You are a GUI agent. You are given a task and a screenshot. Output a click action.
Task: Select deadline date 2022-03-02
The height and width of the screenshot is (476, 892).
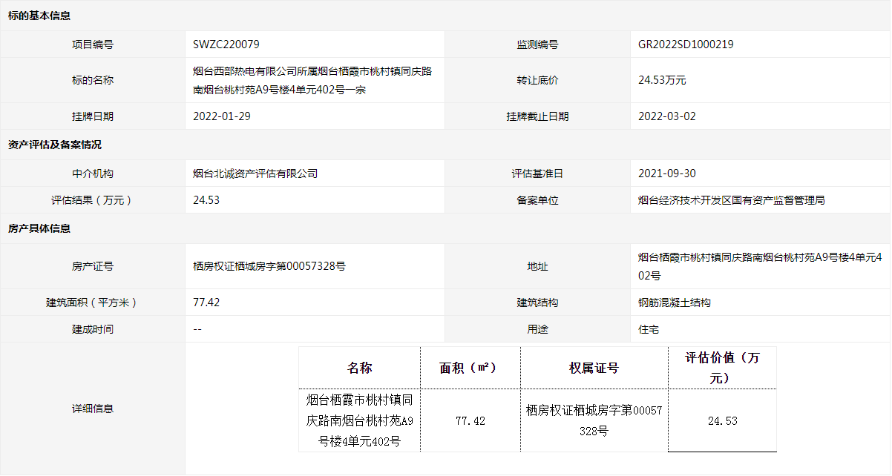[667, 116]
